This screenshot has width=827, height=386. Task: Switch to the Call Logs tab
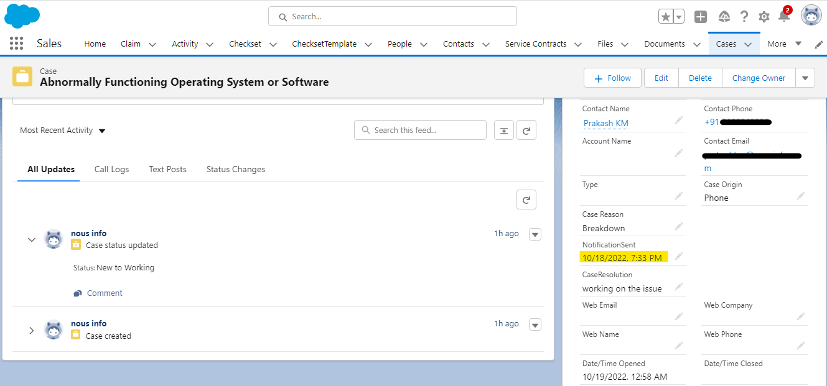tap(111, 169)
